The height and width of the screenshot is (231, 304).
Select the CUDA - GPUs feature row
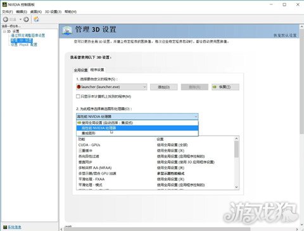click(155, 145)
